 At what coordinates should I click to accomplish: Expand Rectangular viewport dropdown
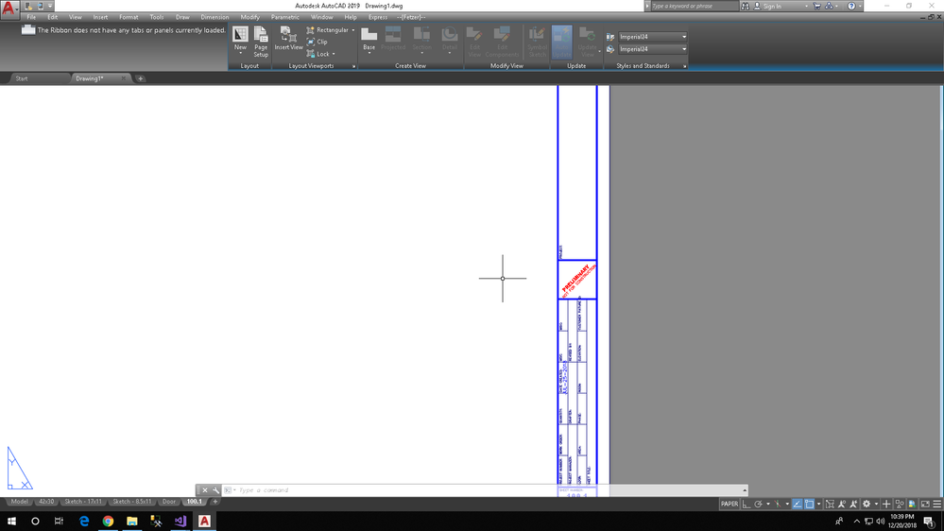353,30
